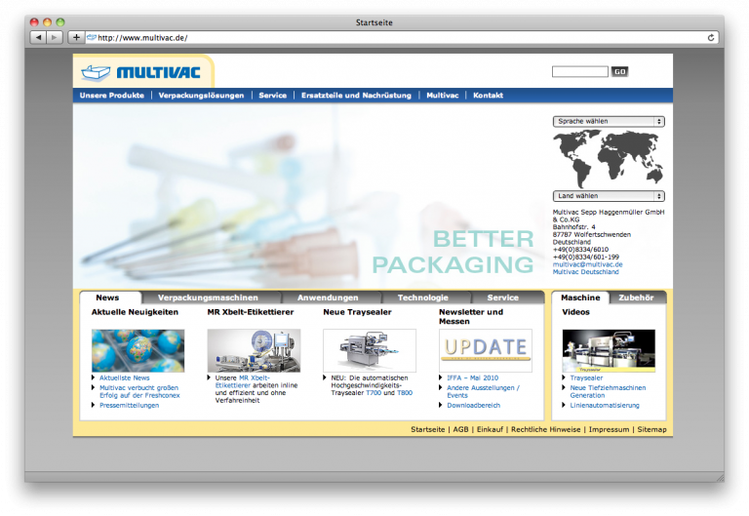Switch to the Technologie tab

422,298
